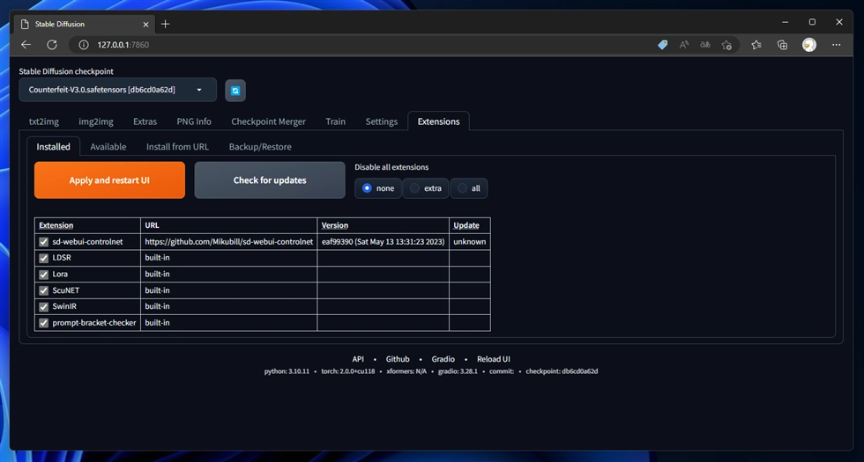This screenshot has height=462, width=864.
Task: Click the refresh checkpoint list icon
Action: coord(235,91)
